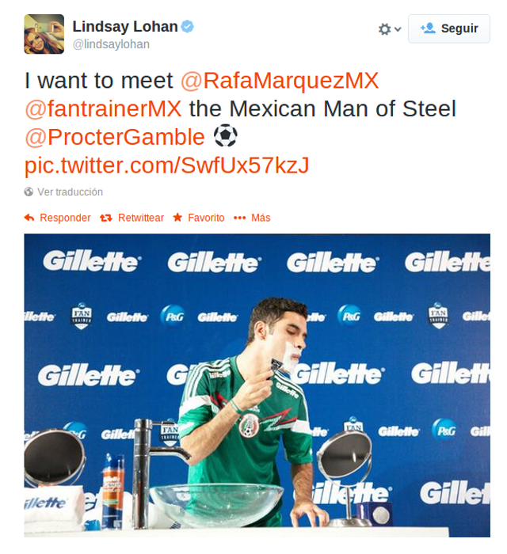Image resolution: width=507 pixels, height=554 pixels.
Task: Click the favorite star icon
Action: [x=177, y=218]
